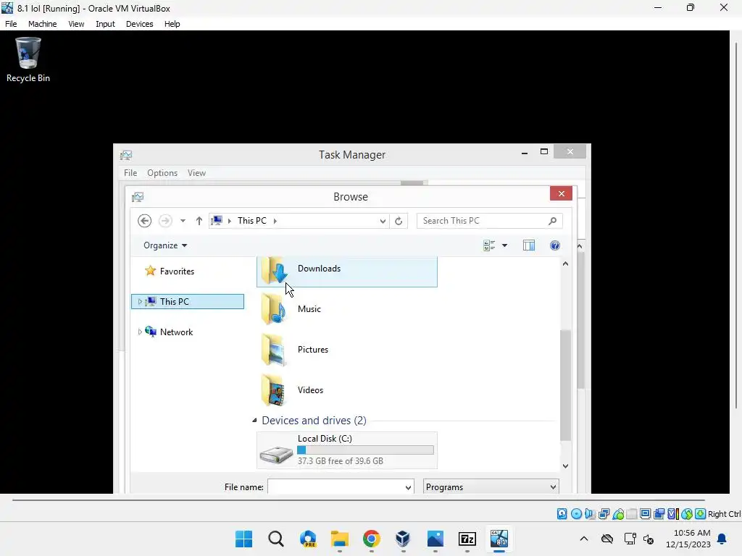Click VirtualBox optical drive indicator

[x=576, y=514]
